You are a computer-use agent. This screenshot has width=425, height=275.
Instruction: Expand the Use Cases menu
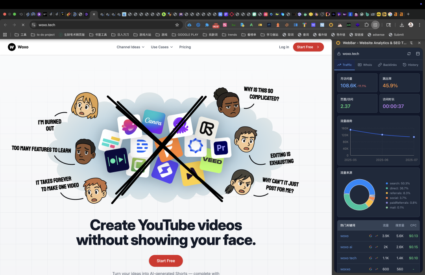162,47
